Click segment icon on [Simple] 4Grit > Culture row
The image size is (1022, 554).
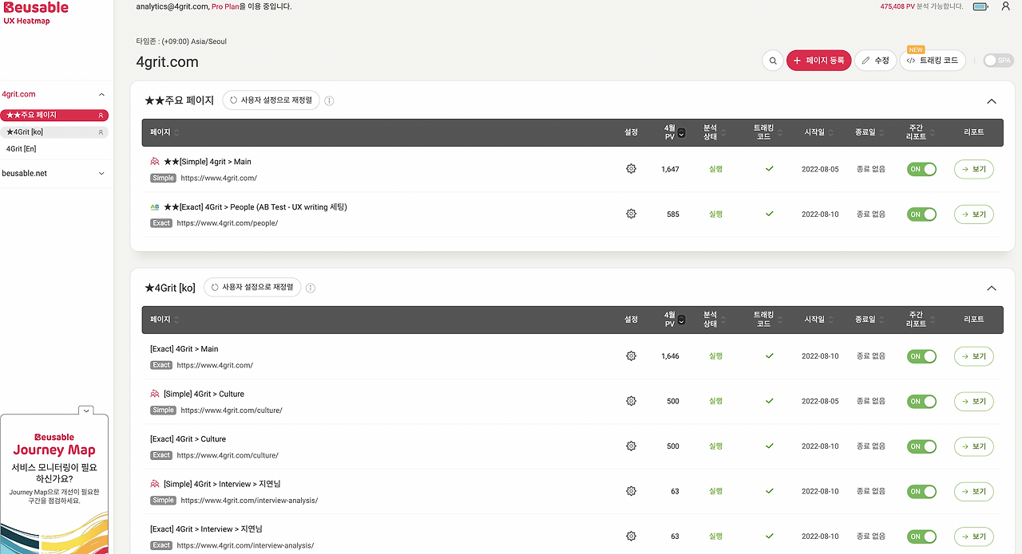point(155,394)
